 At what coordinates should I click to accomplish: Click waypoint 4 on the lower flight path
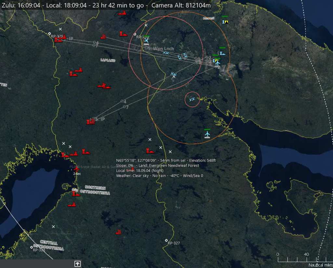click(x=122, y=101)
